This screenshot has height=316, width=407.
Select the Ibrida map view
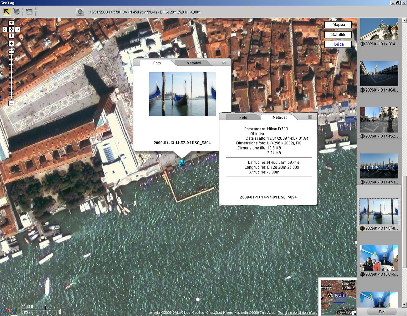[x=338, y=44]
